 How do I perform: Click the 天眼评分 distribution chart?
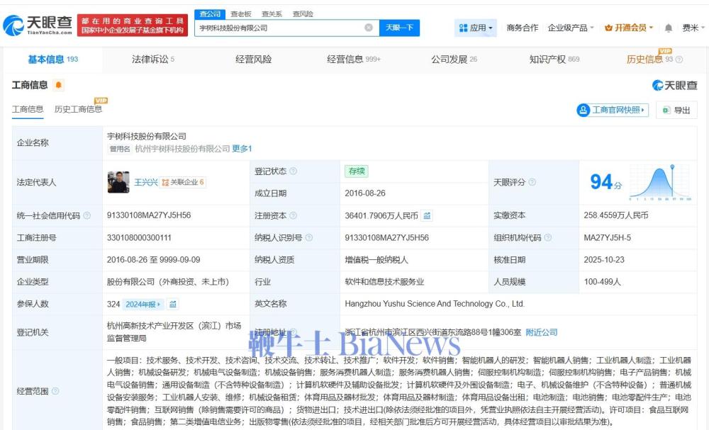click(659, 182)
